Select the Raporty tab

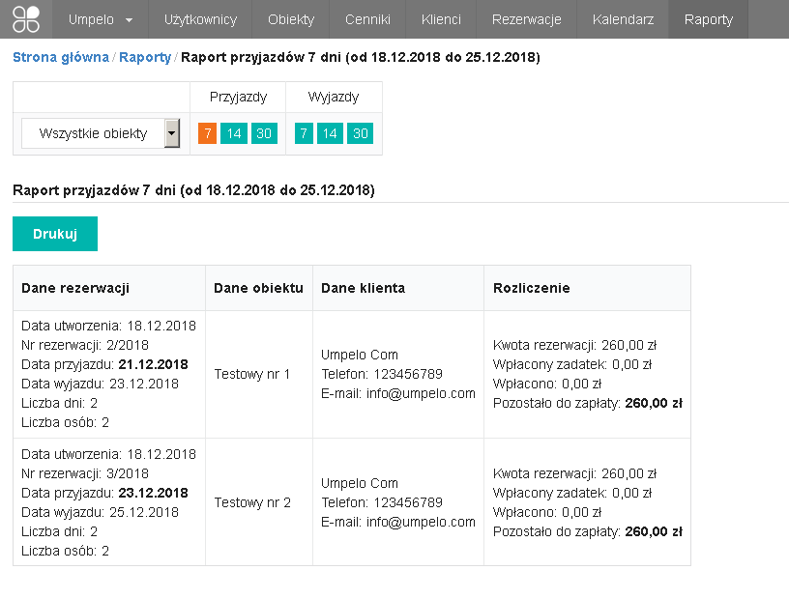click(708, 19)
